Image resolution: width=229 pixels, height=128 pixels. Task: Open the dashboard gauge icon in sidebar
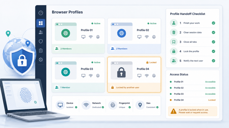(41, 13)
